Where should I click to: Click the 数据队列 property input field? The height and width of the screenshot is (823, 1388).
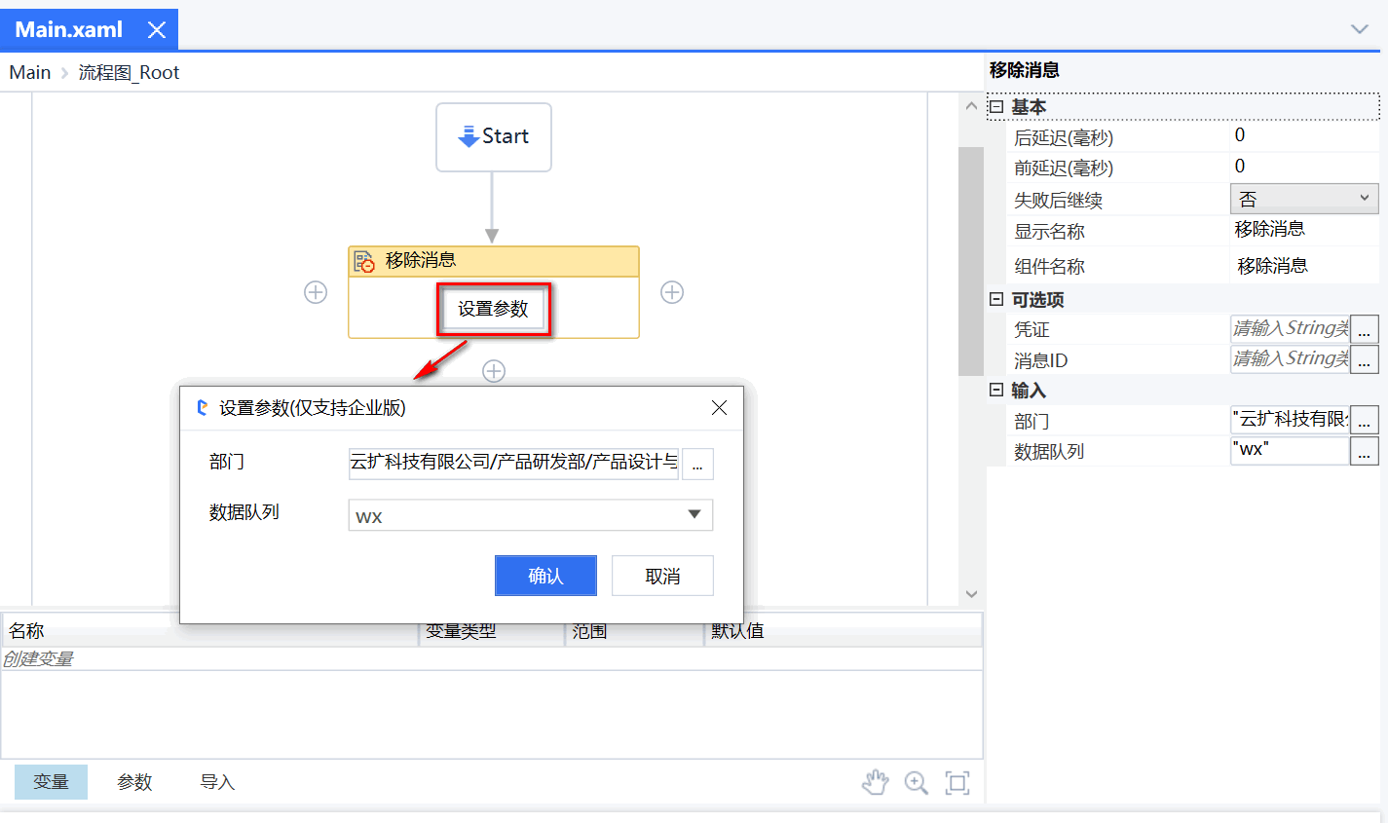coord(1290,450)
